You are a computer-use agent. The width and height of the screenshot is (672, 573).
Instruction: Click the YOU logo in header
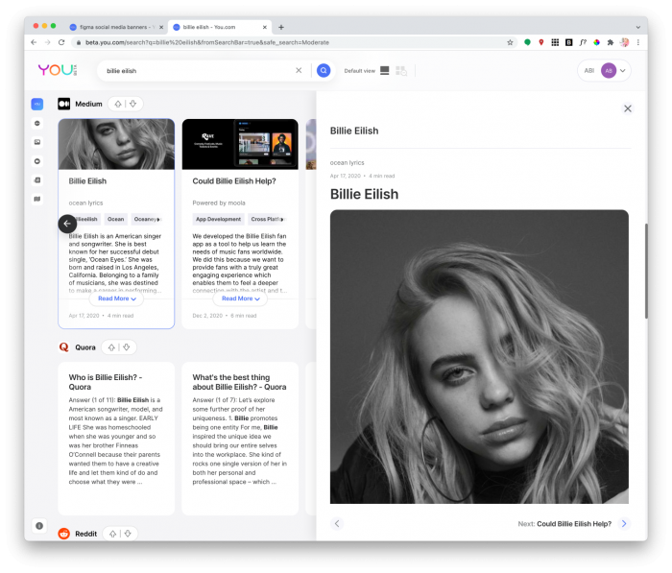click(x=58, y=70)
